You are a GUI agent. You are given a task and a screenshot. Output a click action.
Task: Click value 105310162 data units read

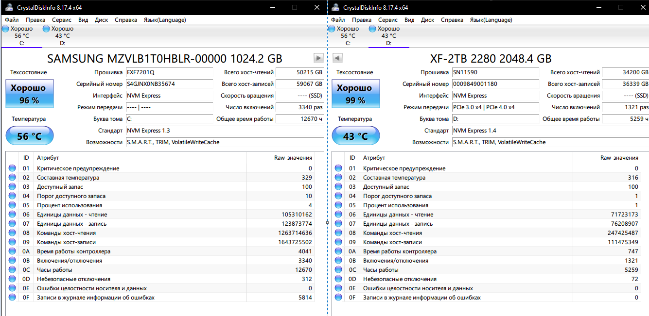pyautogui.click(x=297, y=215)
